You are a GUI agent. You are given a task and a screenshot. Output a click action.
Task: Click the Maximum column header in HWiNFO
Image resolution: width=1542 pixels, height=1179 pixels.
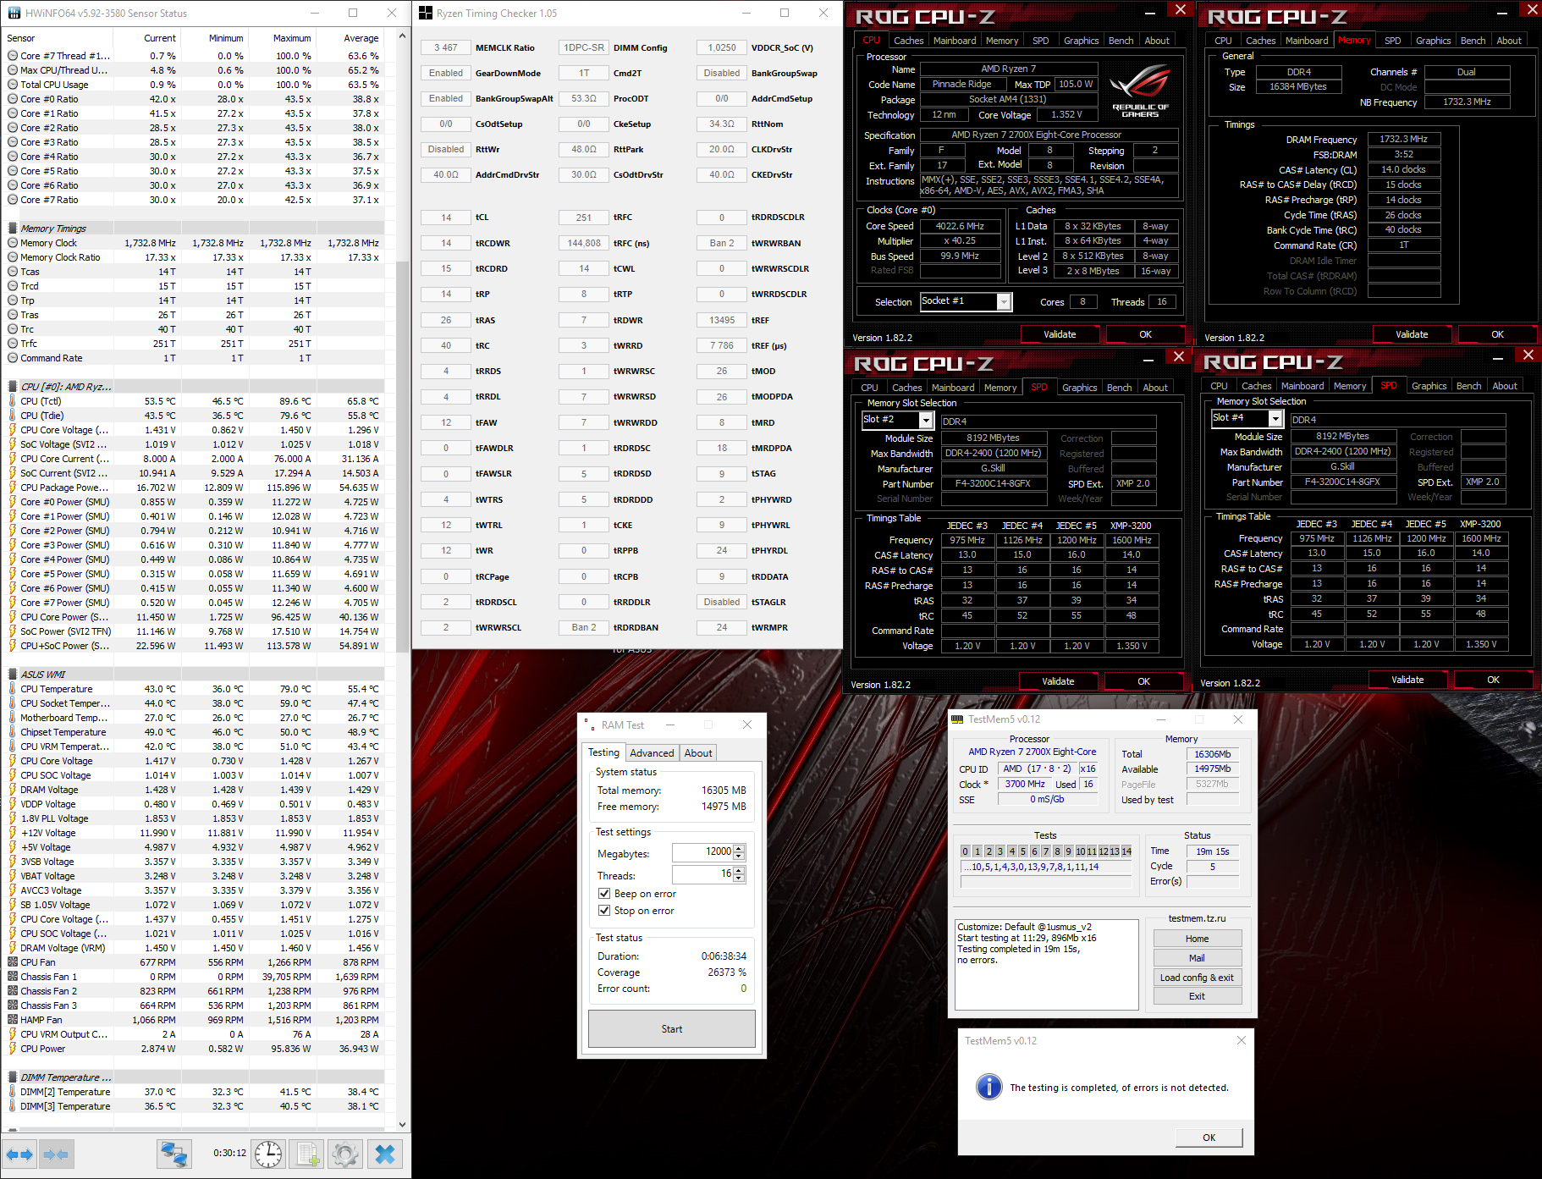[x=292, y=38]
